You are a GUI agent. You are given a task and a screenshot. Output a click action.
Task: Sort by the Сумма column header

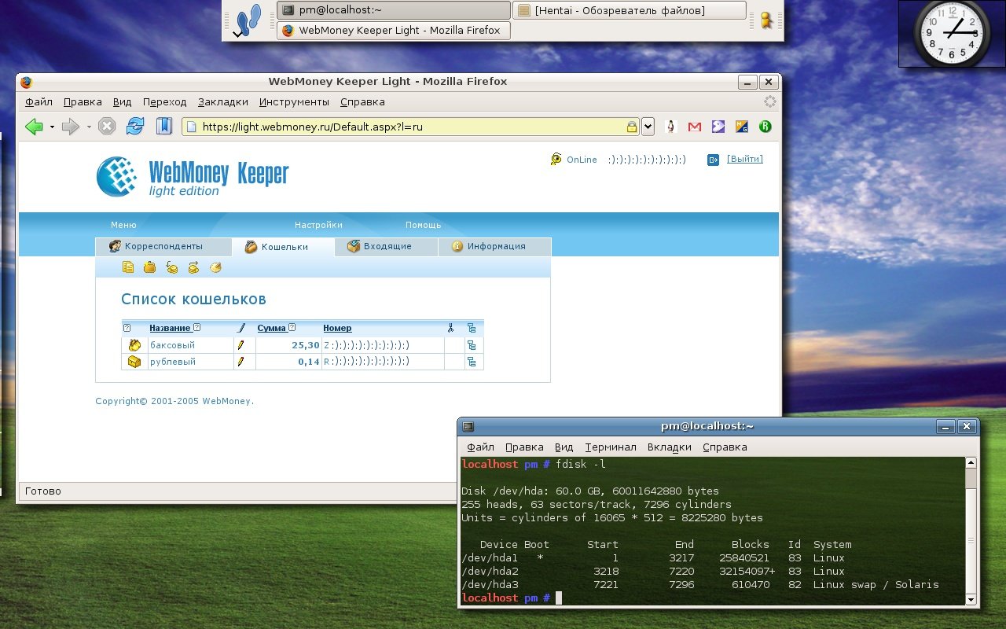272,328
